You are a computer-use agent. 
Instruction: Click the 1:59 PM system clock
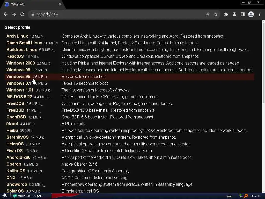(255, 196)
